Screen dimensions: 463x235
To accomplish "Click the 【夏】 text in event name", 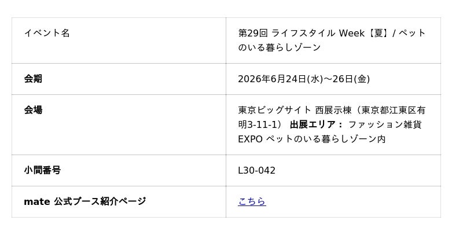I will (379, 33).
